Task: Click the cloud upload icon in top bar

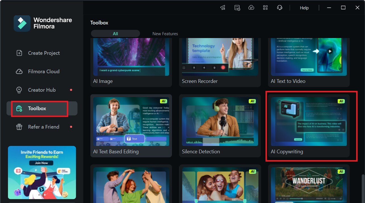Action: pos(251,8)
